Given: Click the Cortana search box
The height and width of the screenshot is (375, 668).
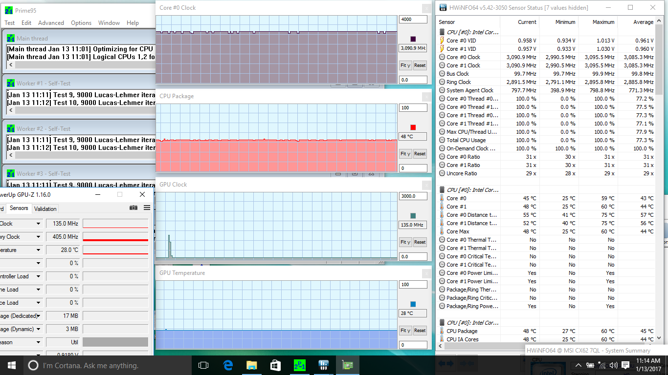Looking at the screenshot, I should coord(108,365).
